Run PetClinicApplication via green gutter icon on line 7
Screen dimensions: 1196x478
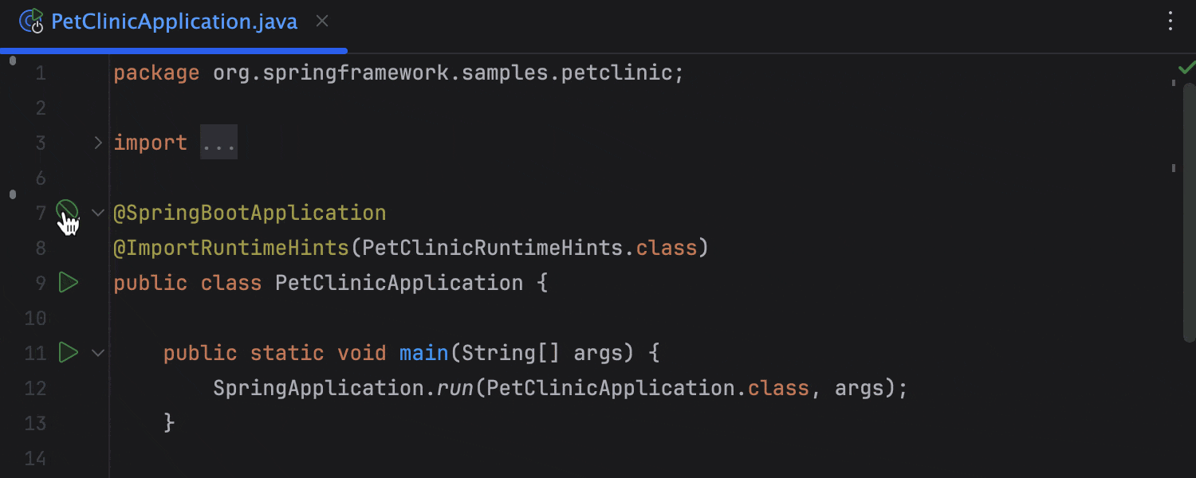coord(69,210)
